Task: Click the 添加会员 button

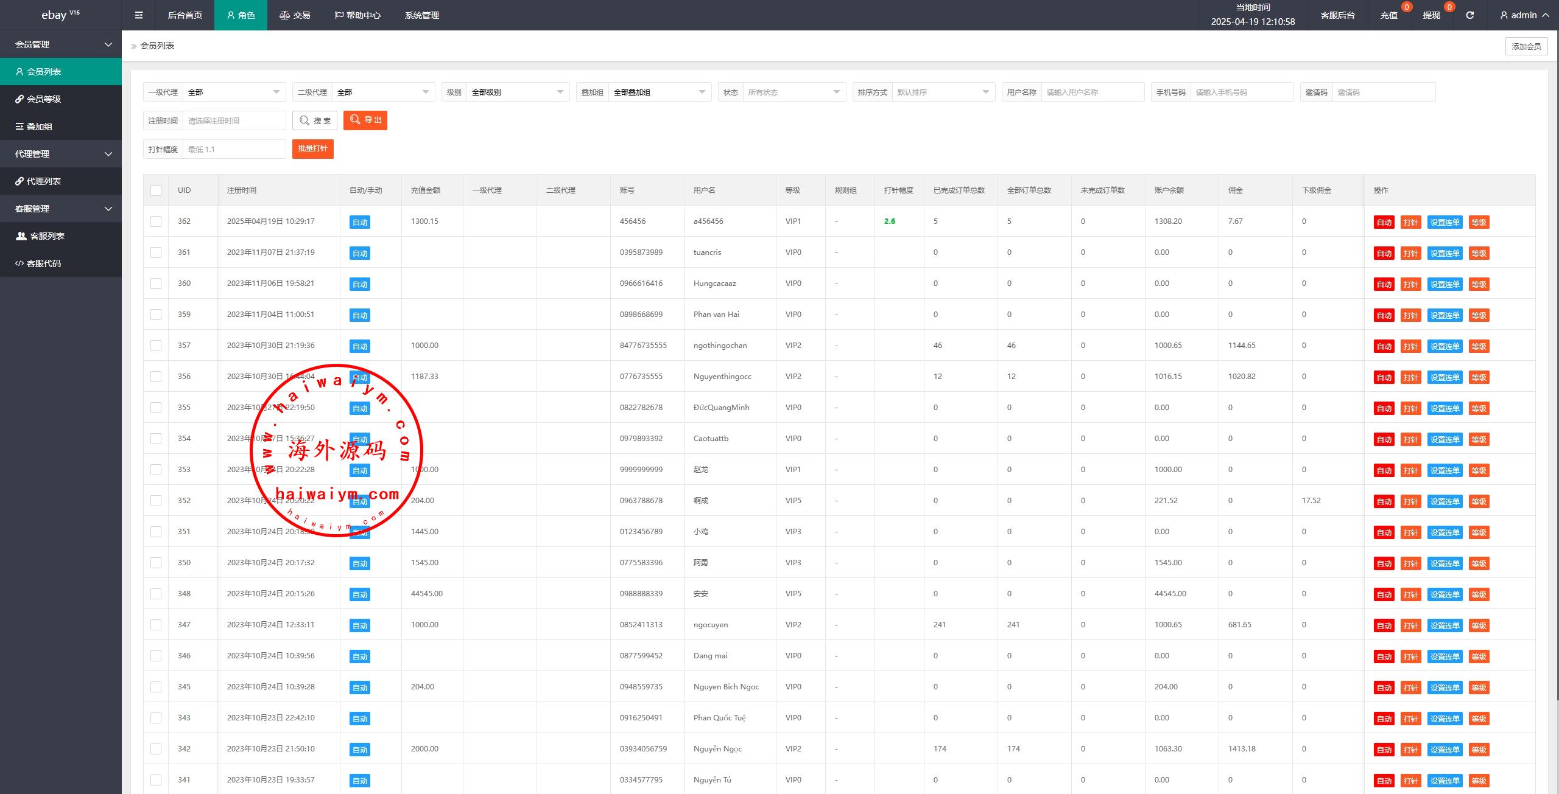Action: point(1526,46)
